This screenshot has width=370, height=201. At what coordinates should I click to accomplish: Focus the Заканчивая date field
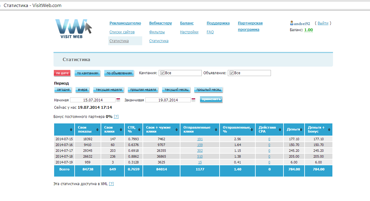[x=168, y=100]
